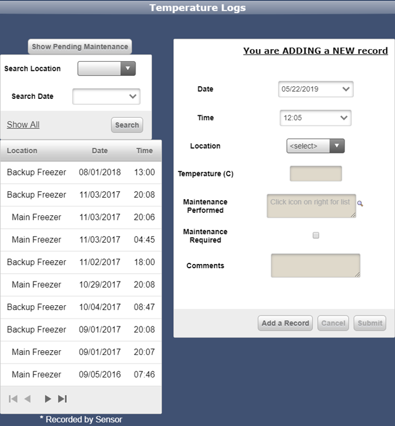Sort by the Date column header

tap(100, 150)
